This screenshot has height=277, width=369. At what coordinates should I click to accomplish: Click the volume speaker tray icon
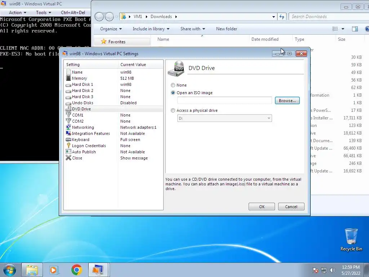pos(333,270)
